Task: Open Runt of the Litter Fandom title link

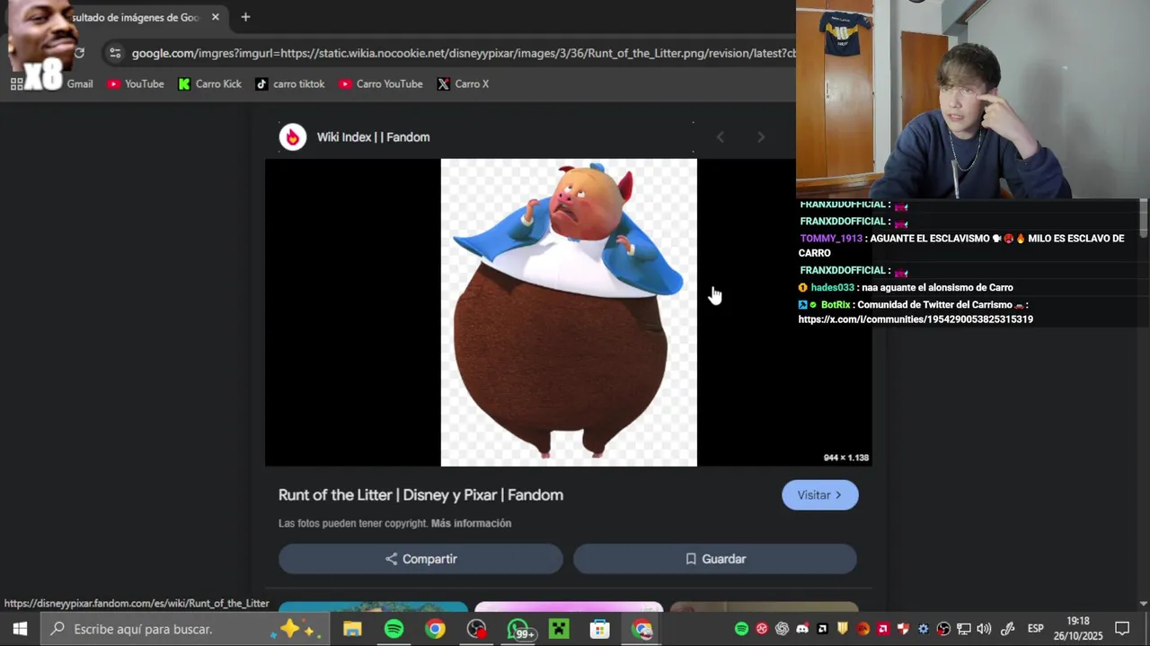Action: [420, 495]
